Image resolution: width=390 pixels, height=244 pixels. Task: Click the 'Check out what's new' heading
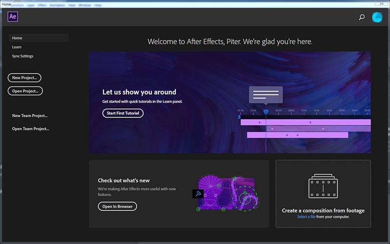pyautogui.click(x=124, y=181)
